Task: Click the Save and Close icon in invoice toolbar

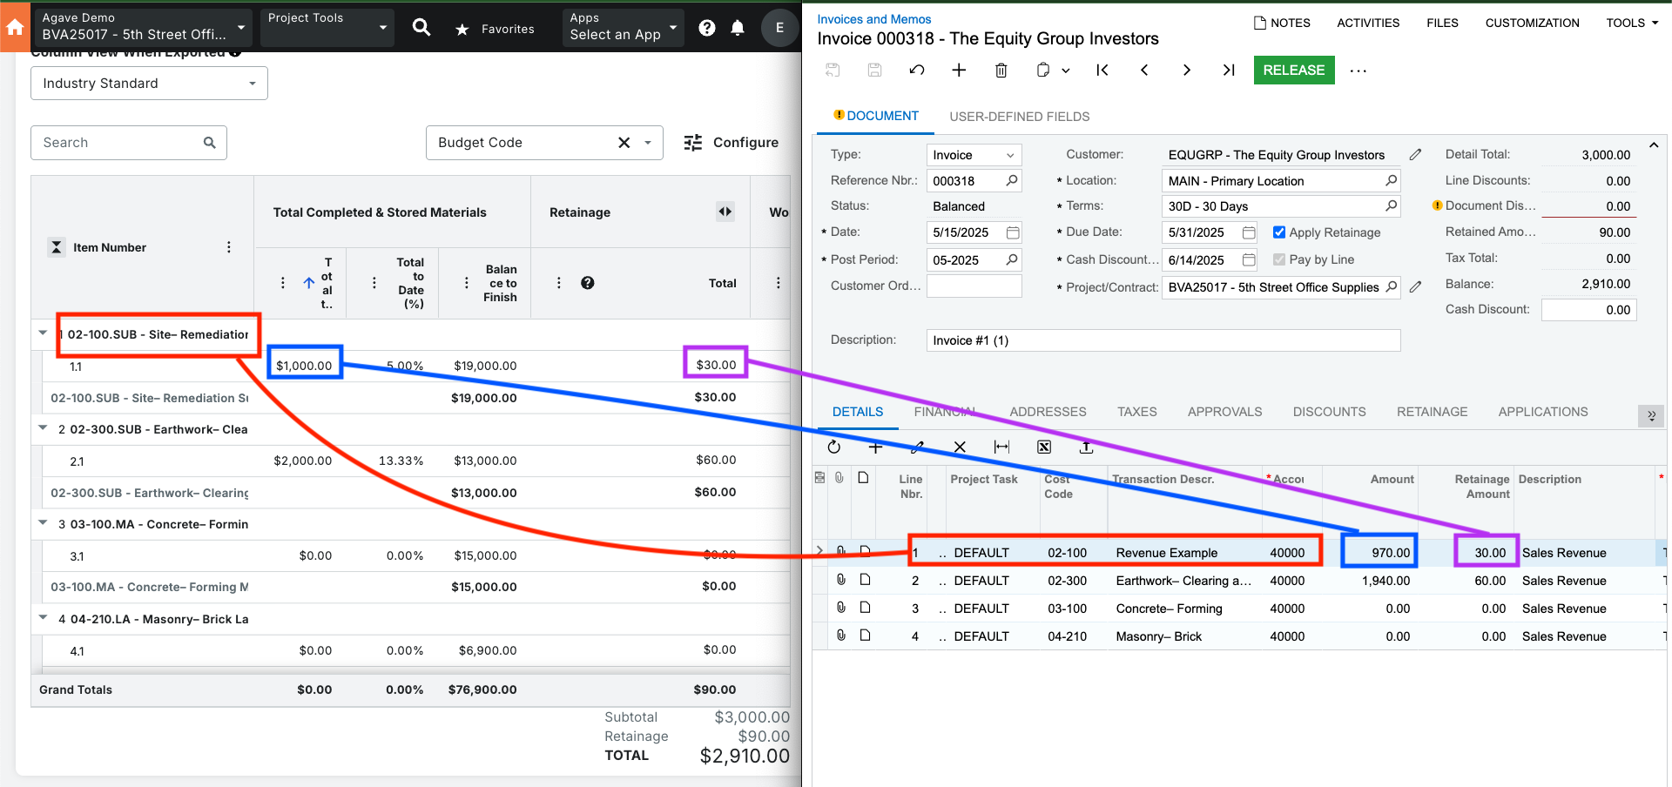Action: coord(833,71)
